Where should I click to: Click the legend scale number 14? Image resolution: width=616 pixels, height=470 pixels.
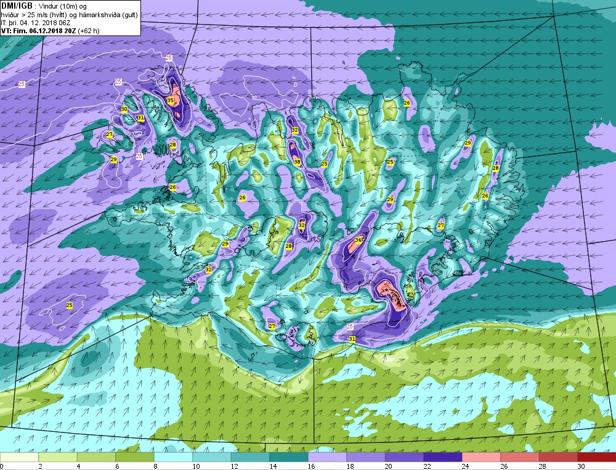[x=273, y=466]
